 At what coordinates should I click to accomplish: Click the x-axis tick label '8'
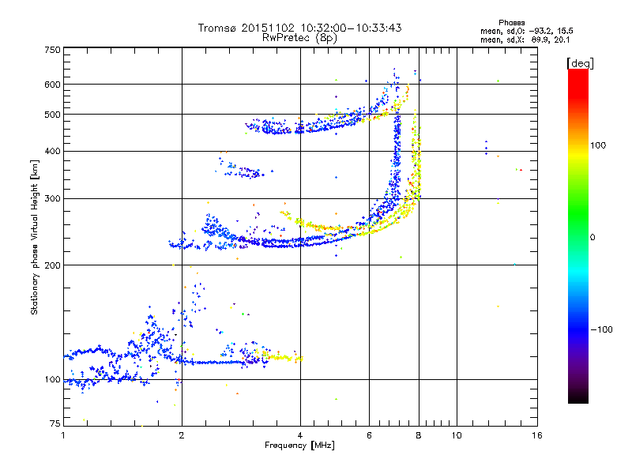tap(419, 435)
